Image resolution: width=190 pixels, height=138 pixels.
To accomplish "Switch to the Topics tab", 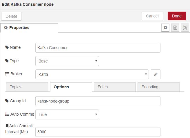I will click(x=27, y=87).
